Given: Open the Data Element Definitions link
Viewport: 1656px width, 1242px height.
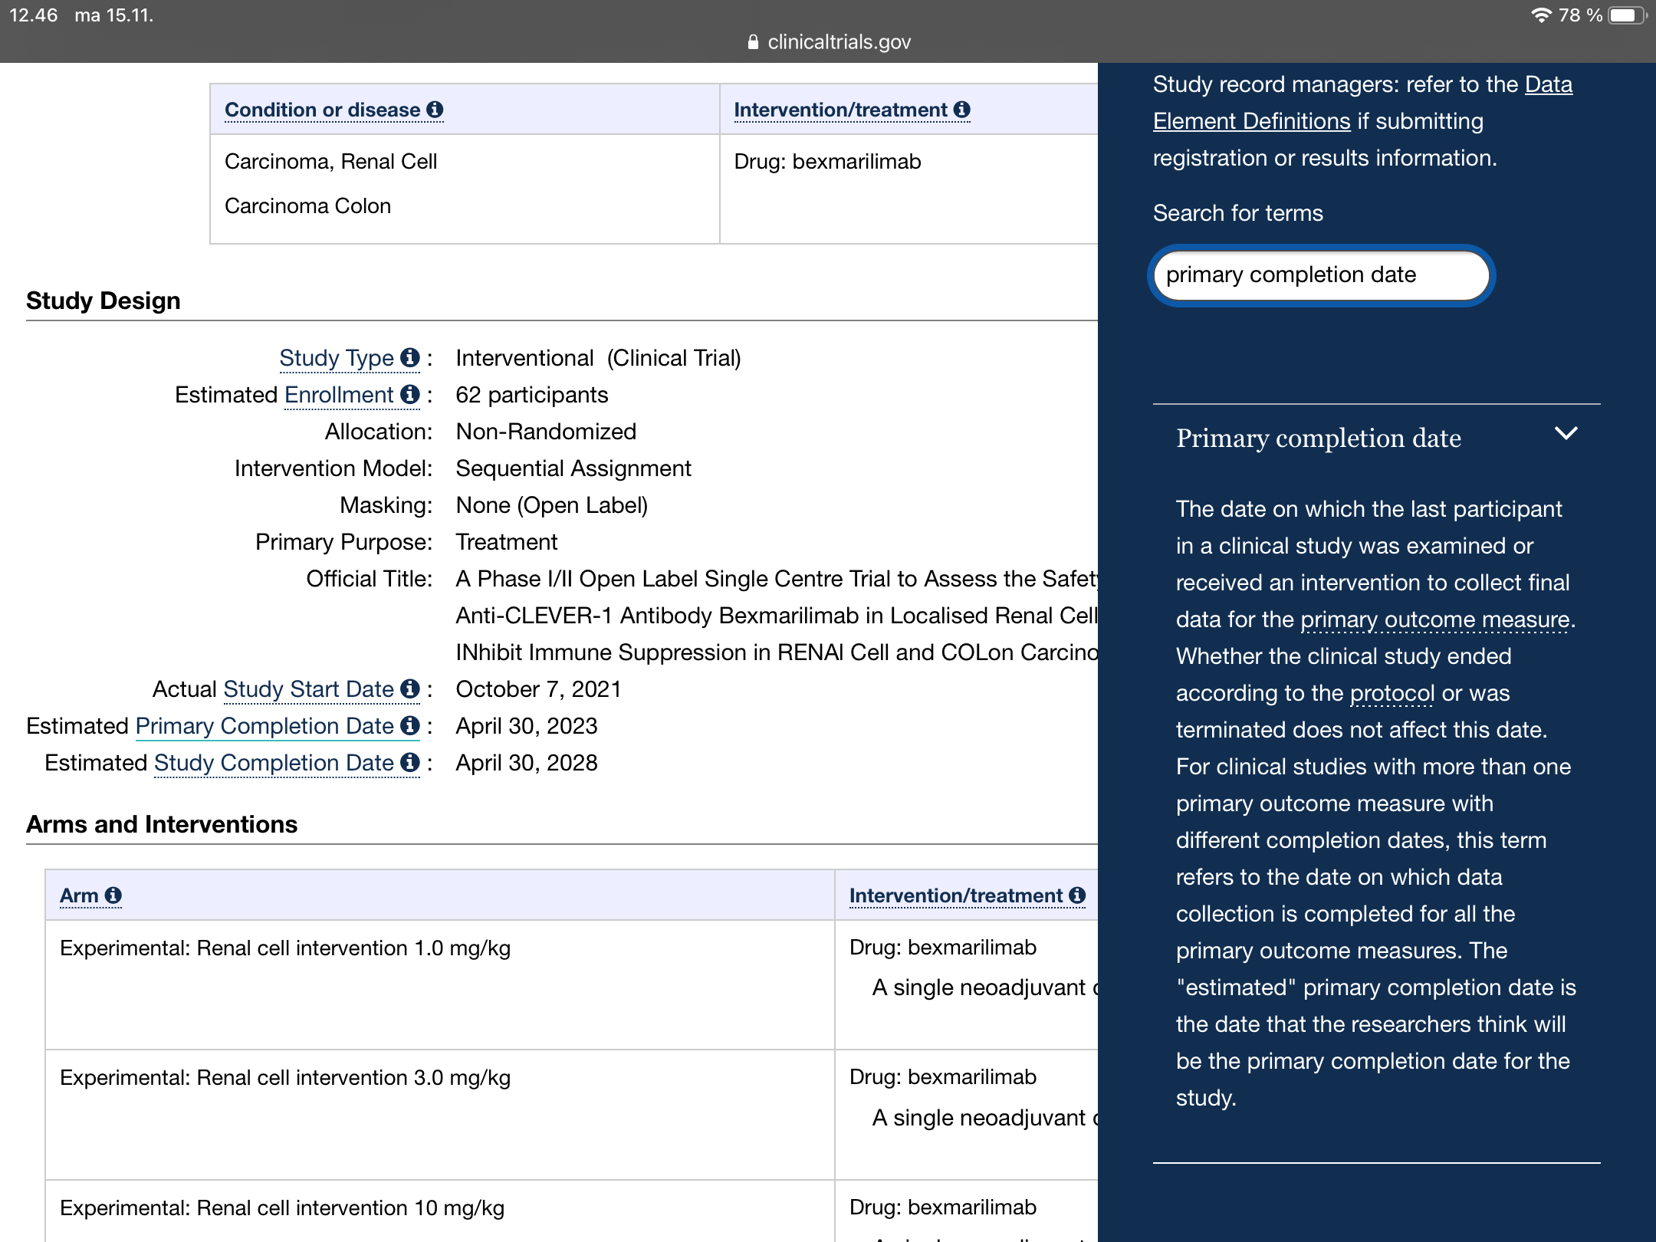Looking at the screenshot, I should (x=1251, y=121).
